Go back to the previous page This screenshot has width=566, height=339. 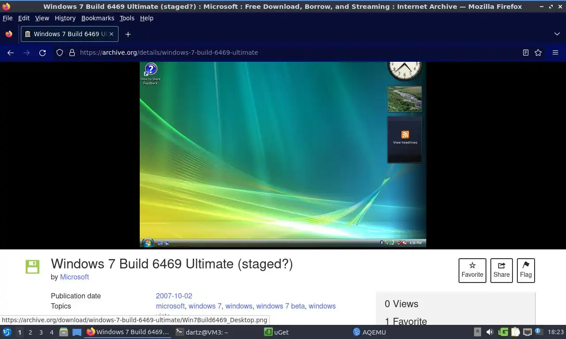click(11, 53)
